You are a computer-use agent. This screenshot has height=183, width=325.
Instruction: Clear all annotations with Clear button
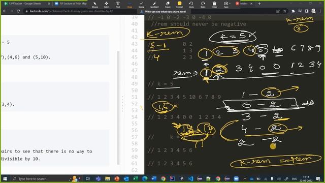[214, 5]
